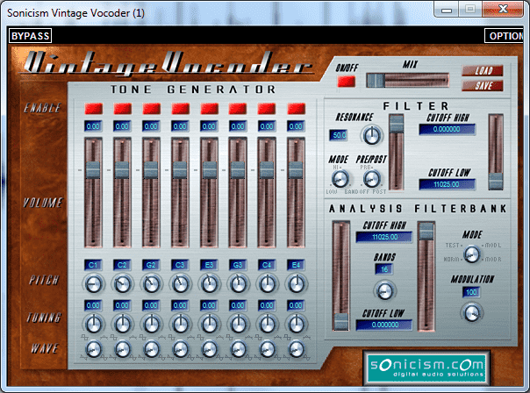Click the C1 pitch knob
Image resolution: width=530 pixels, height=393 pixels.
(93, 284)
